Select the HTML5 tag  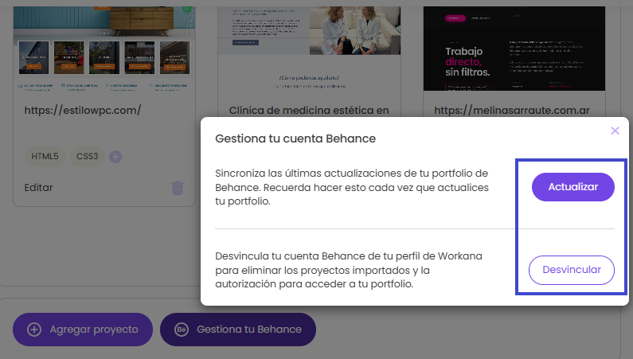tap(45, 156)
